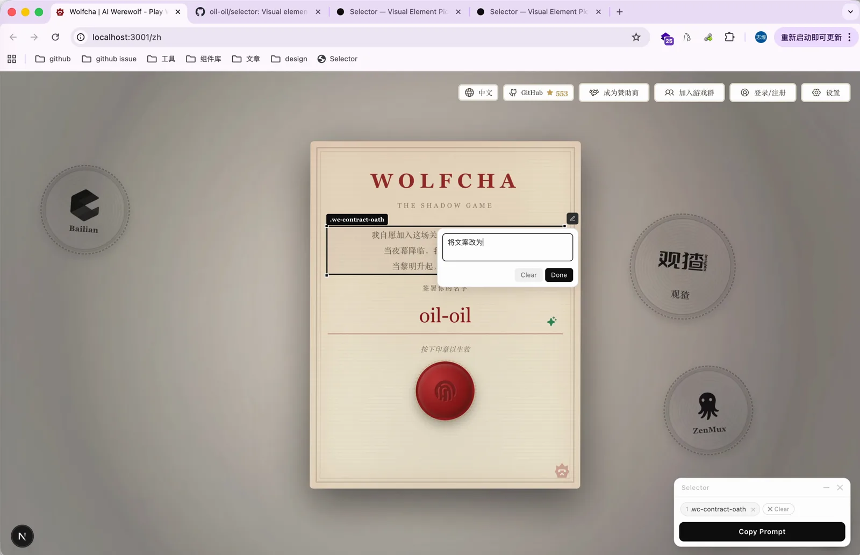This screenshot has height=555, width=860.
Task: Close the oil-oil/selector GitHub tab
Action: click(x=318, y=12)
